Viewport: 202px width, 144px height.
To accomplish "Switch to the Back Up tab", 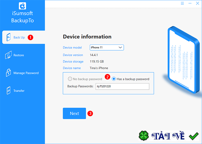I will [24, 37].
